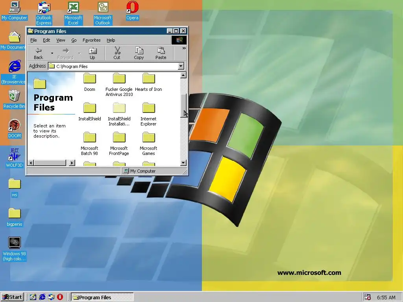
Task: Open the File menu
Action: [33, 40]
